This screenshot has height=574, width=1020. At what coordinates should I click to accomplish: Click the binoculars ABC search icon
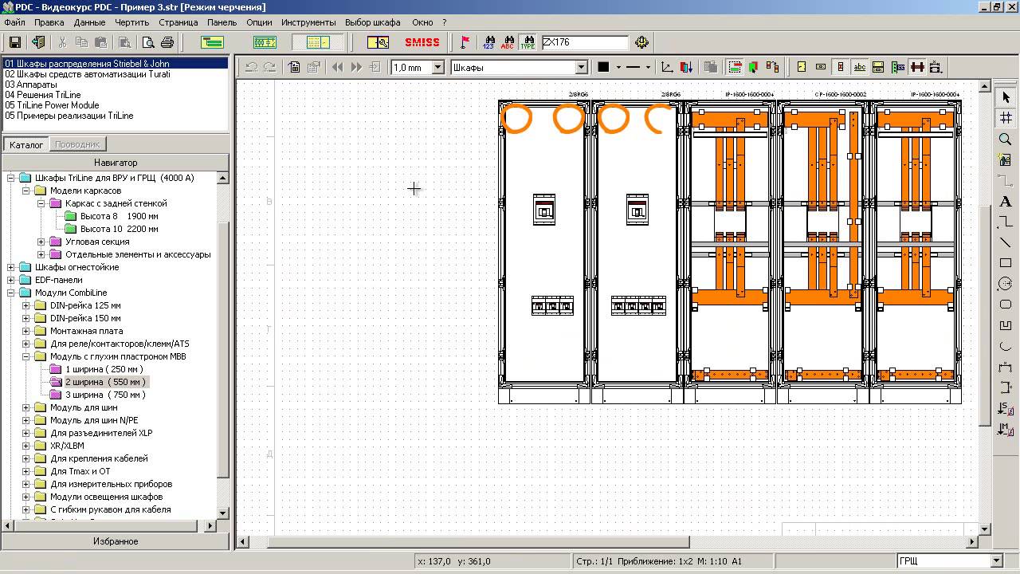[x=508, y=42]
